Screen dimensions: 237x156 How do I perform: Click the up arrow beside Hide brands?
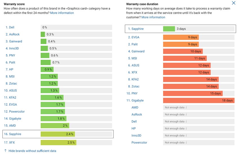[5, 151]
